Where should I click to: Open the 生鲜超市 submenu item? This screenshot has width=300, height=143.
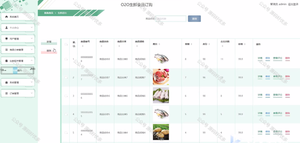coord(17,71)
